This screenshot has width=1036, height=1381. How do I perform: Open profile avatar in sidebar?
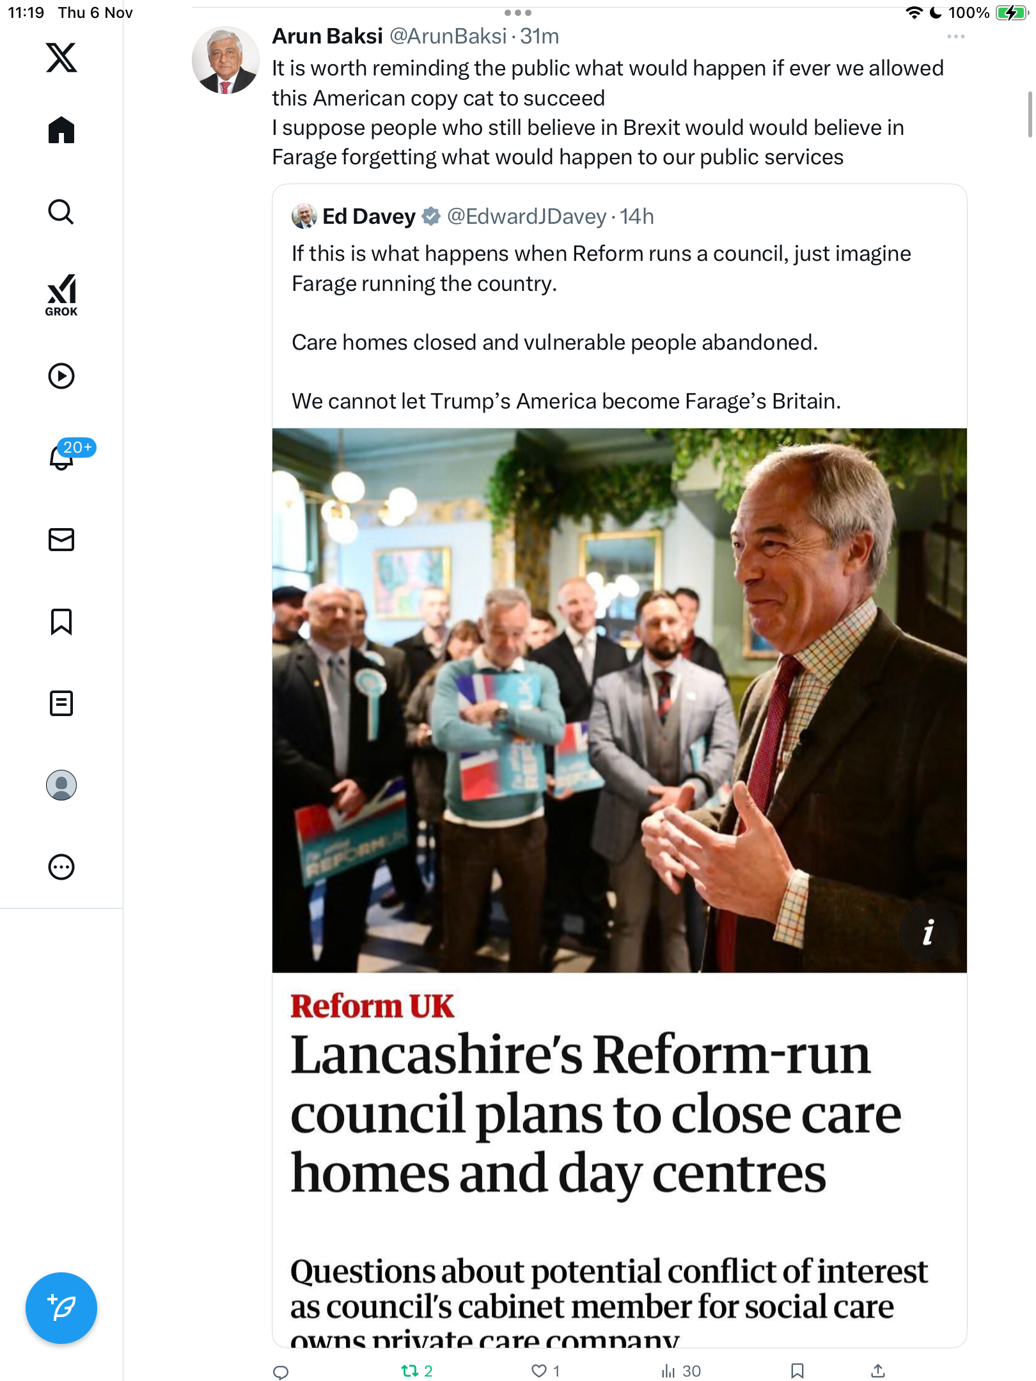61,785
